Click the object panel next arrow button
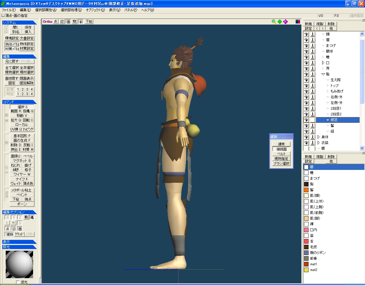365x285 pixels. click(322, 29)
